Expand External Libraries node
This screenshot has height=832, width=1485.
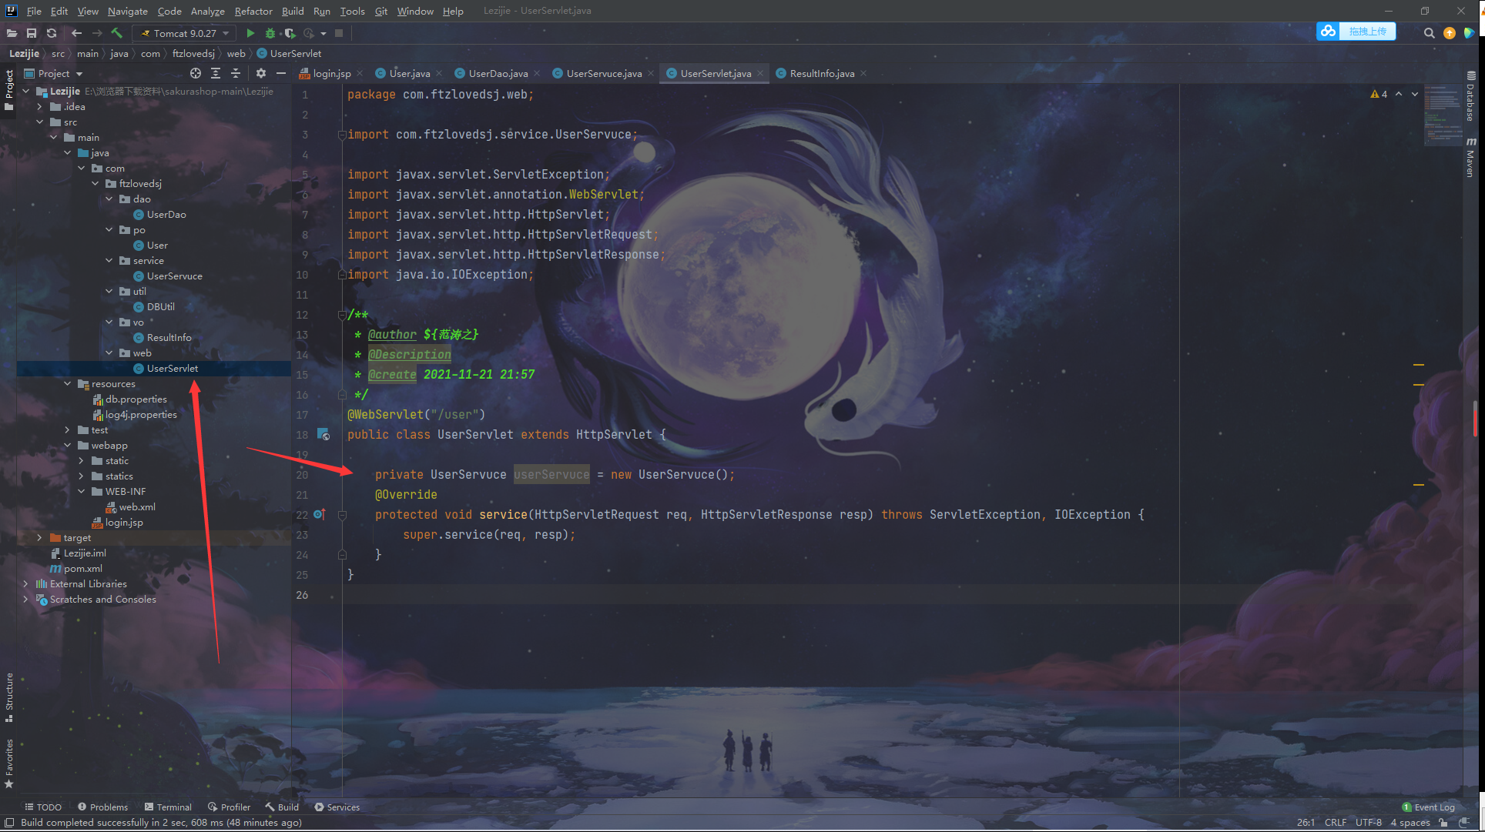(25, 583)
